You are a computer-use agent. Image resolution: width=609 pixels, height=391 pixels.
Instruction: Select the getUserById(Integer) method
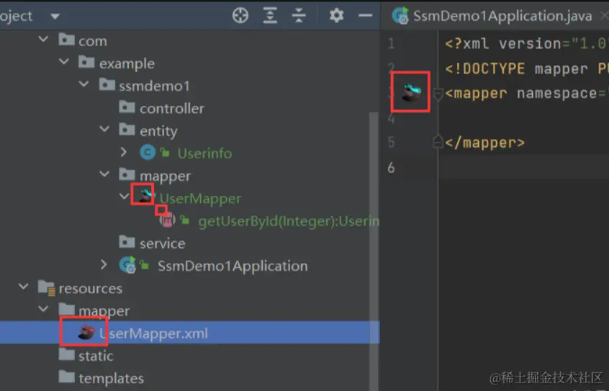coord(289,221)
